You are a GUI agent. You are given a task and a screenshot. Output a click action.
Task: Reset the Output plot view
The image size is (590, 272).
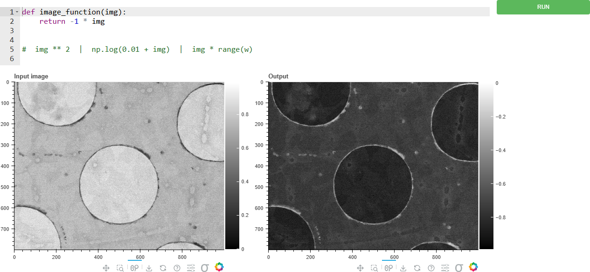[x=417, y=268]
